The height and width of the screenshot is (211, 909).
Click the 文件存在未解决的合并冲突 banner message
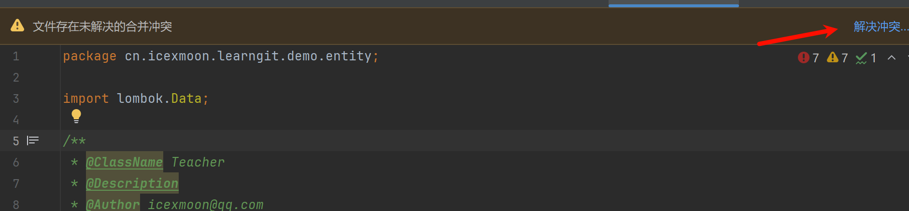(102, 27)
